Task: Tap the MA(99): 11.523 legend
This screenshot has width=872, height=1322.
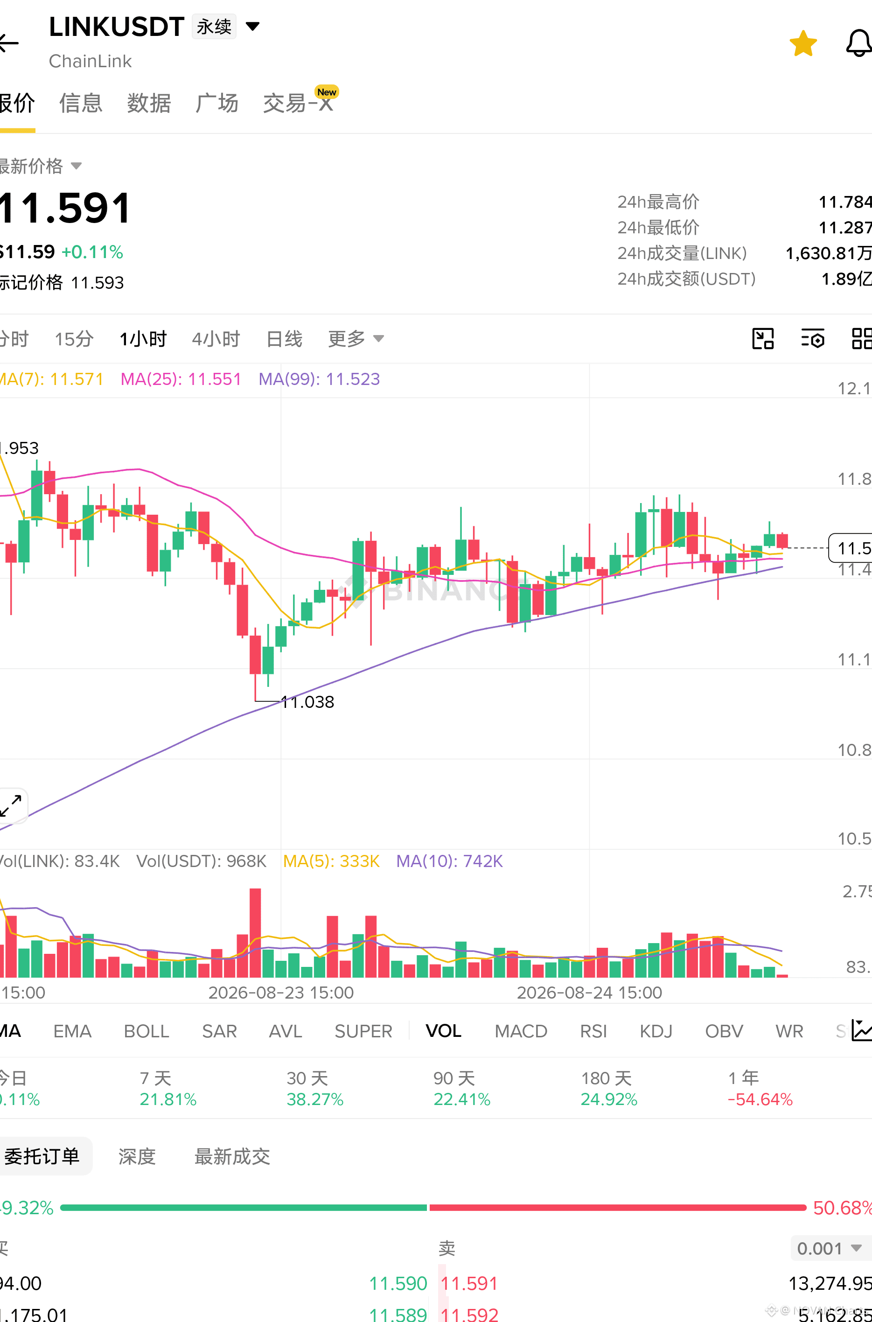Action: coord(319,379)
